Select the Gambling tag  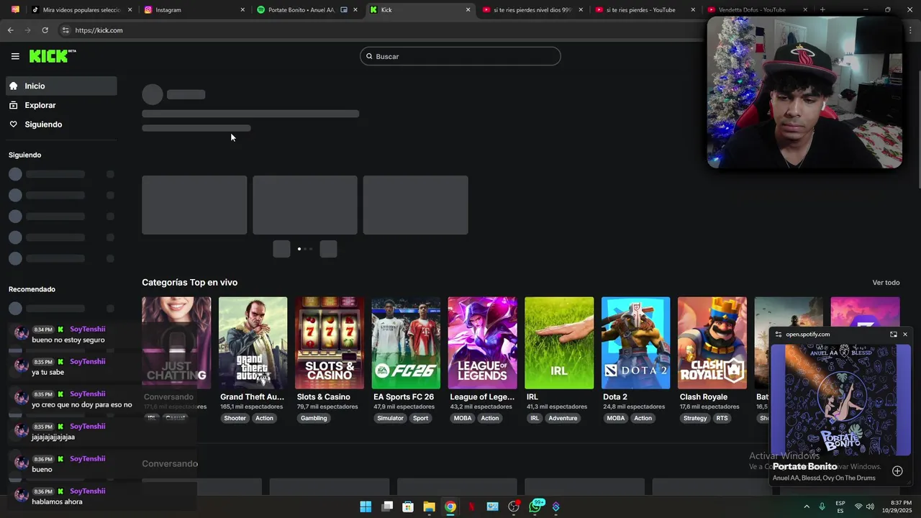click(x=314, y=418)
